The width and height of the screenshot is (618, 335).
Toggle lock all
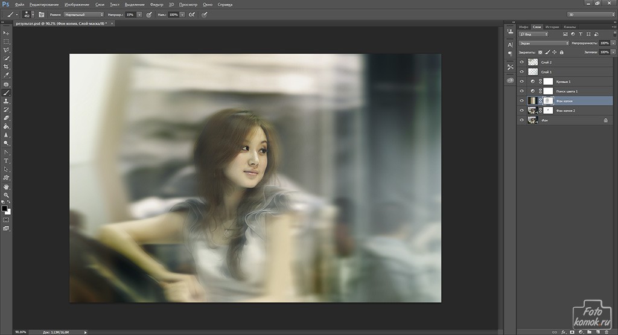click(562, 52)
